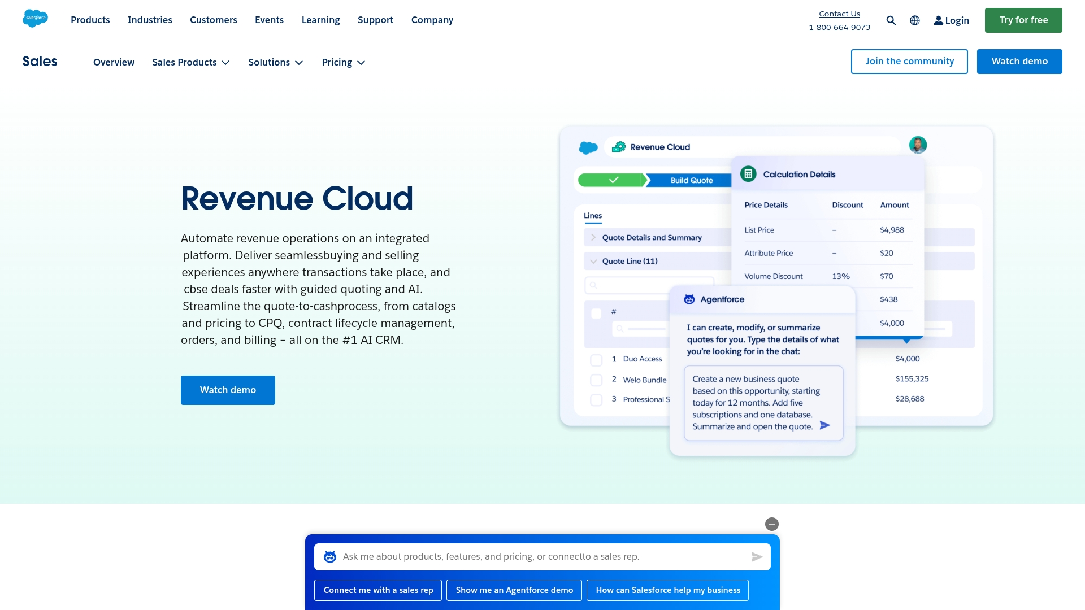This screenshot has width=1085, height=610.
Task: Expand the Sales Products dropdown
Action: [x=191, y=62]
